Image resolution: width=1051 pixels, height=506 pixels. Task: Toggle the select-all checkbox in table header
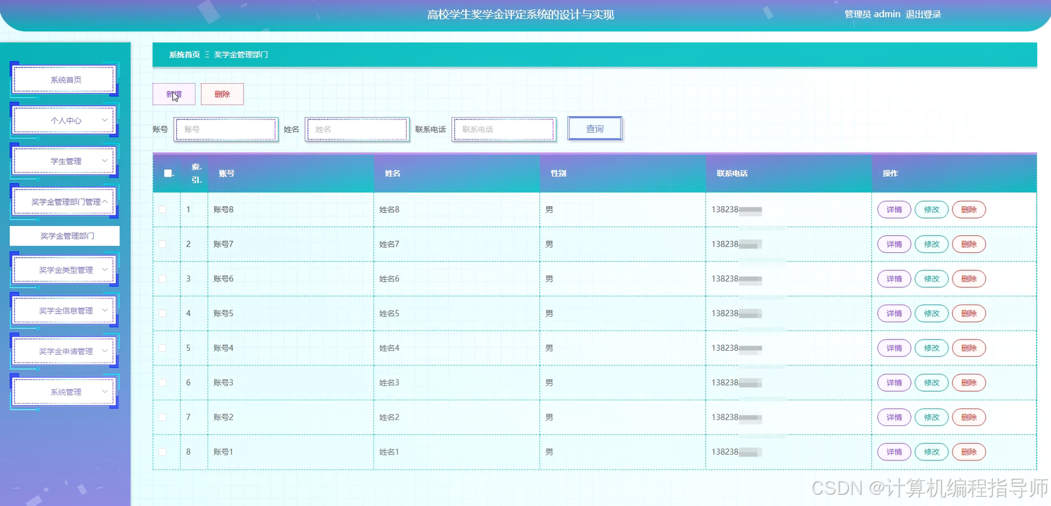(168, 173)
